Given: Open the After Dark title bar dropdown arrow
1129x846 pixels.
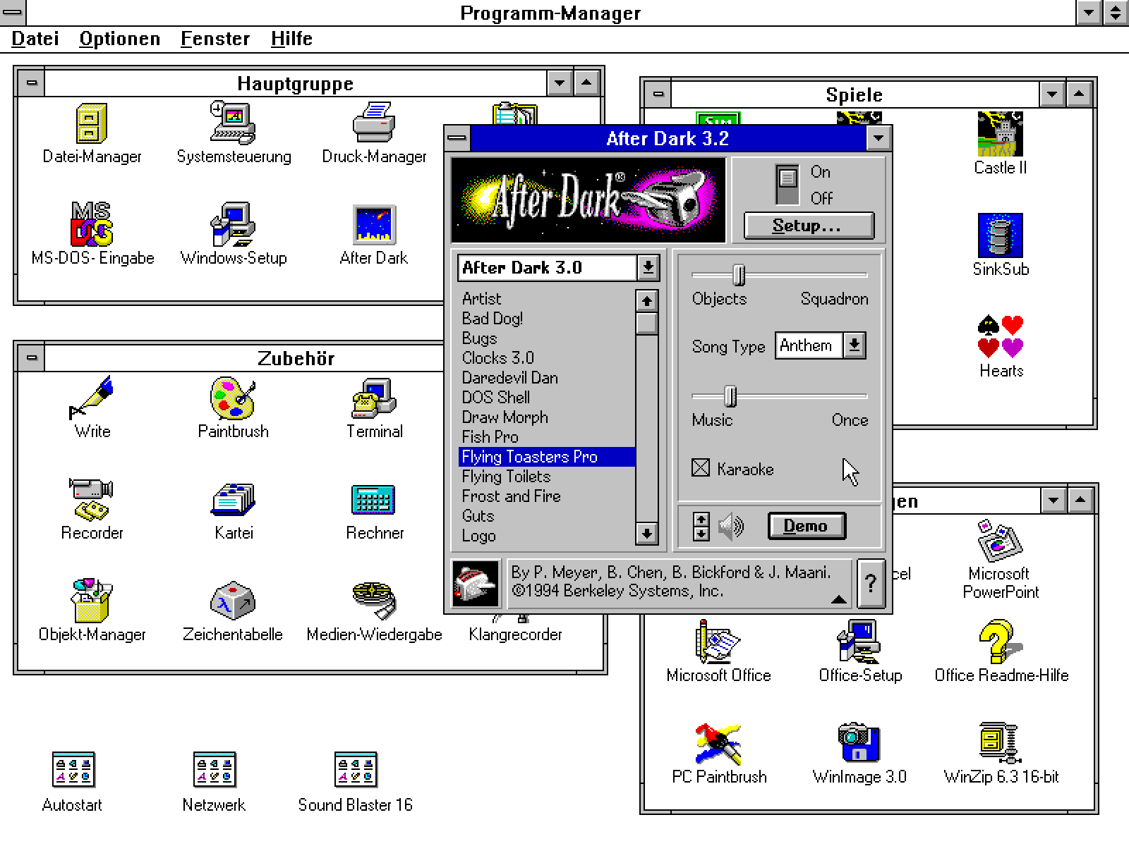Looking at the screenshot, I should click(879, 138).
